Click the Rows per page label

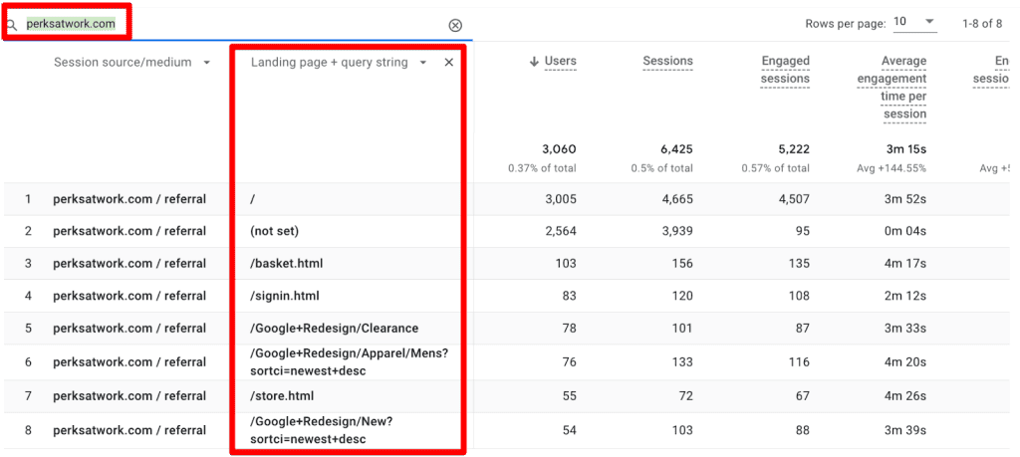846,24
